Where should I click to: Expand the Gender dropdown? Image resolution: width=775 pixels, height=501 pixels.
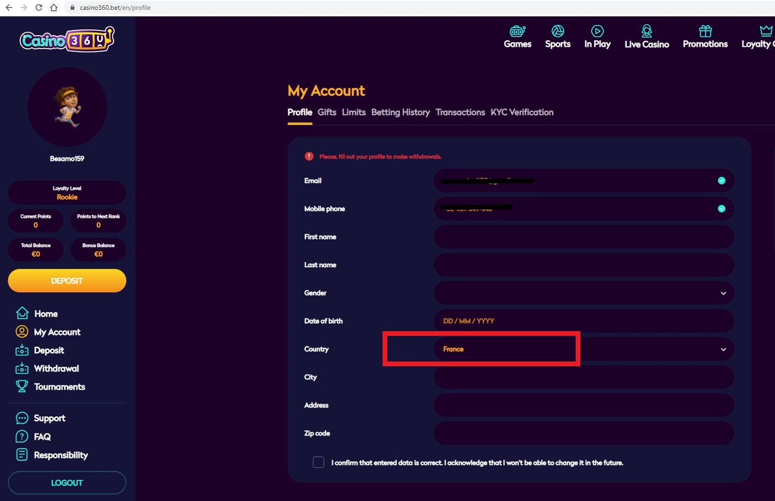[723, 293]
